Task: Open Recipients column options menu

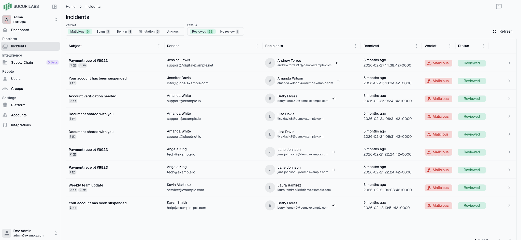Action: (x=355, y=46)
